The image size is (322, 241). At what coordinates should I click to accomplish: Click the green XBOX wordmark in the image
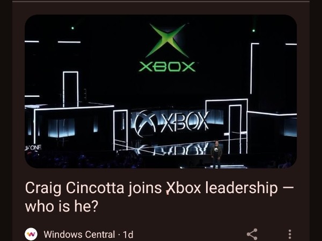[x=167, y=67]
